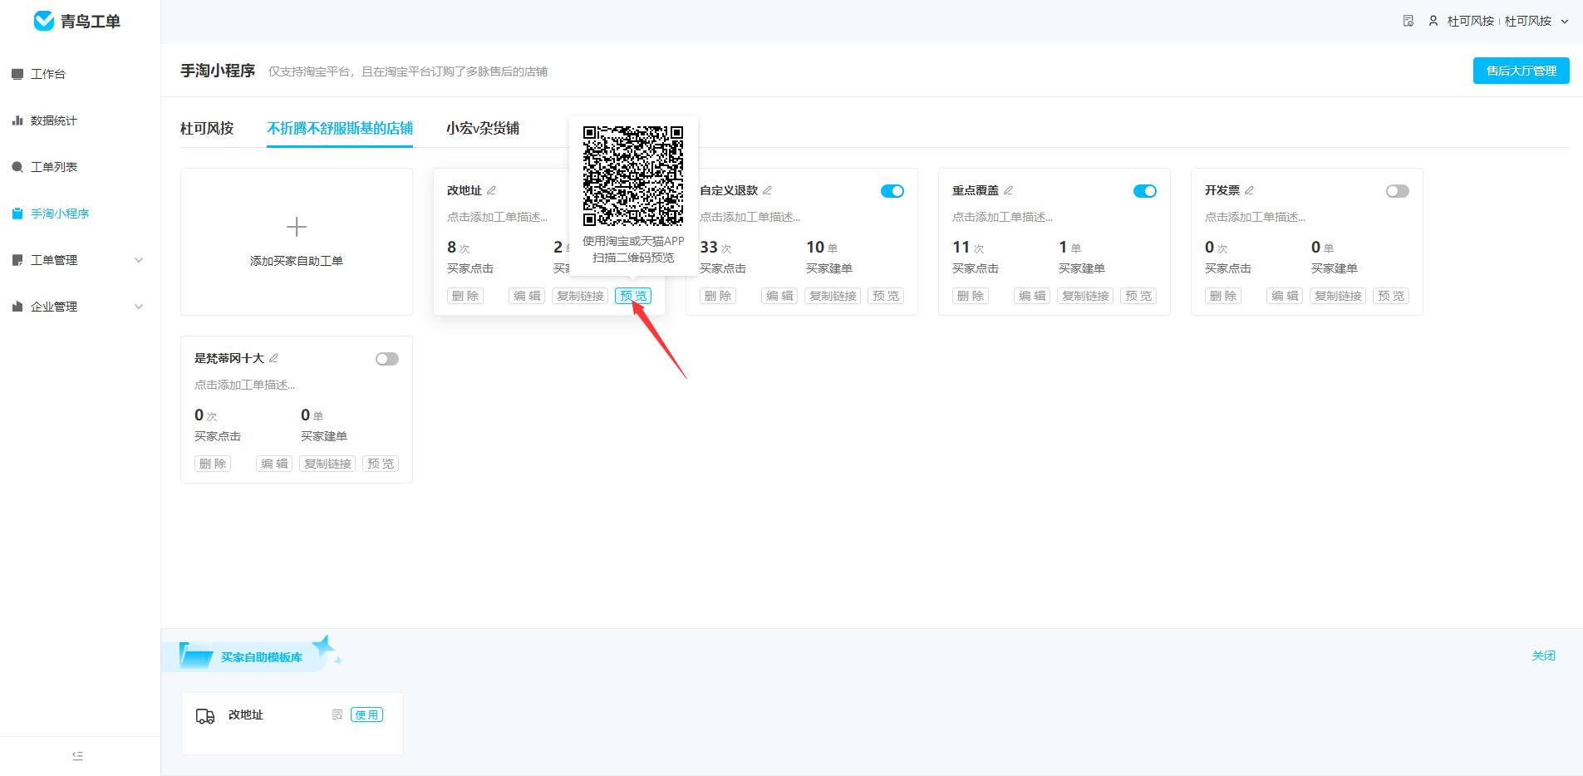Enable the 开发票 switch
This screenshot has width=1583, height=776.
pyautogui.click(x=1398, y=191)
